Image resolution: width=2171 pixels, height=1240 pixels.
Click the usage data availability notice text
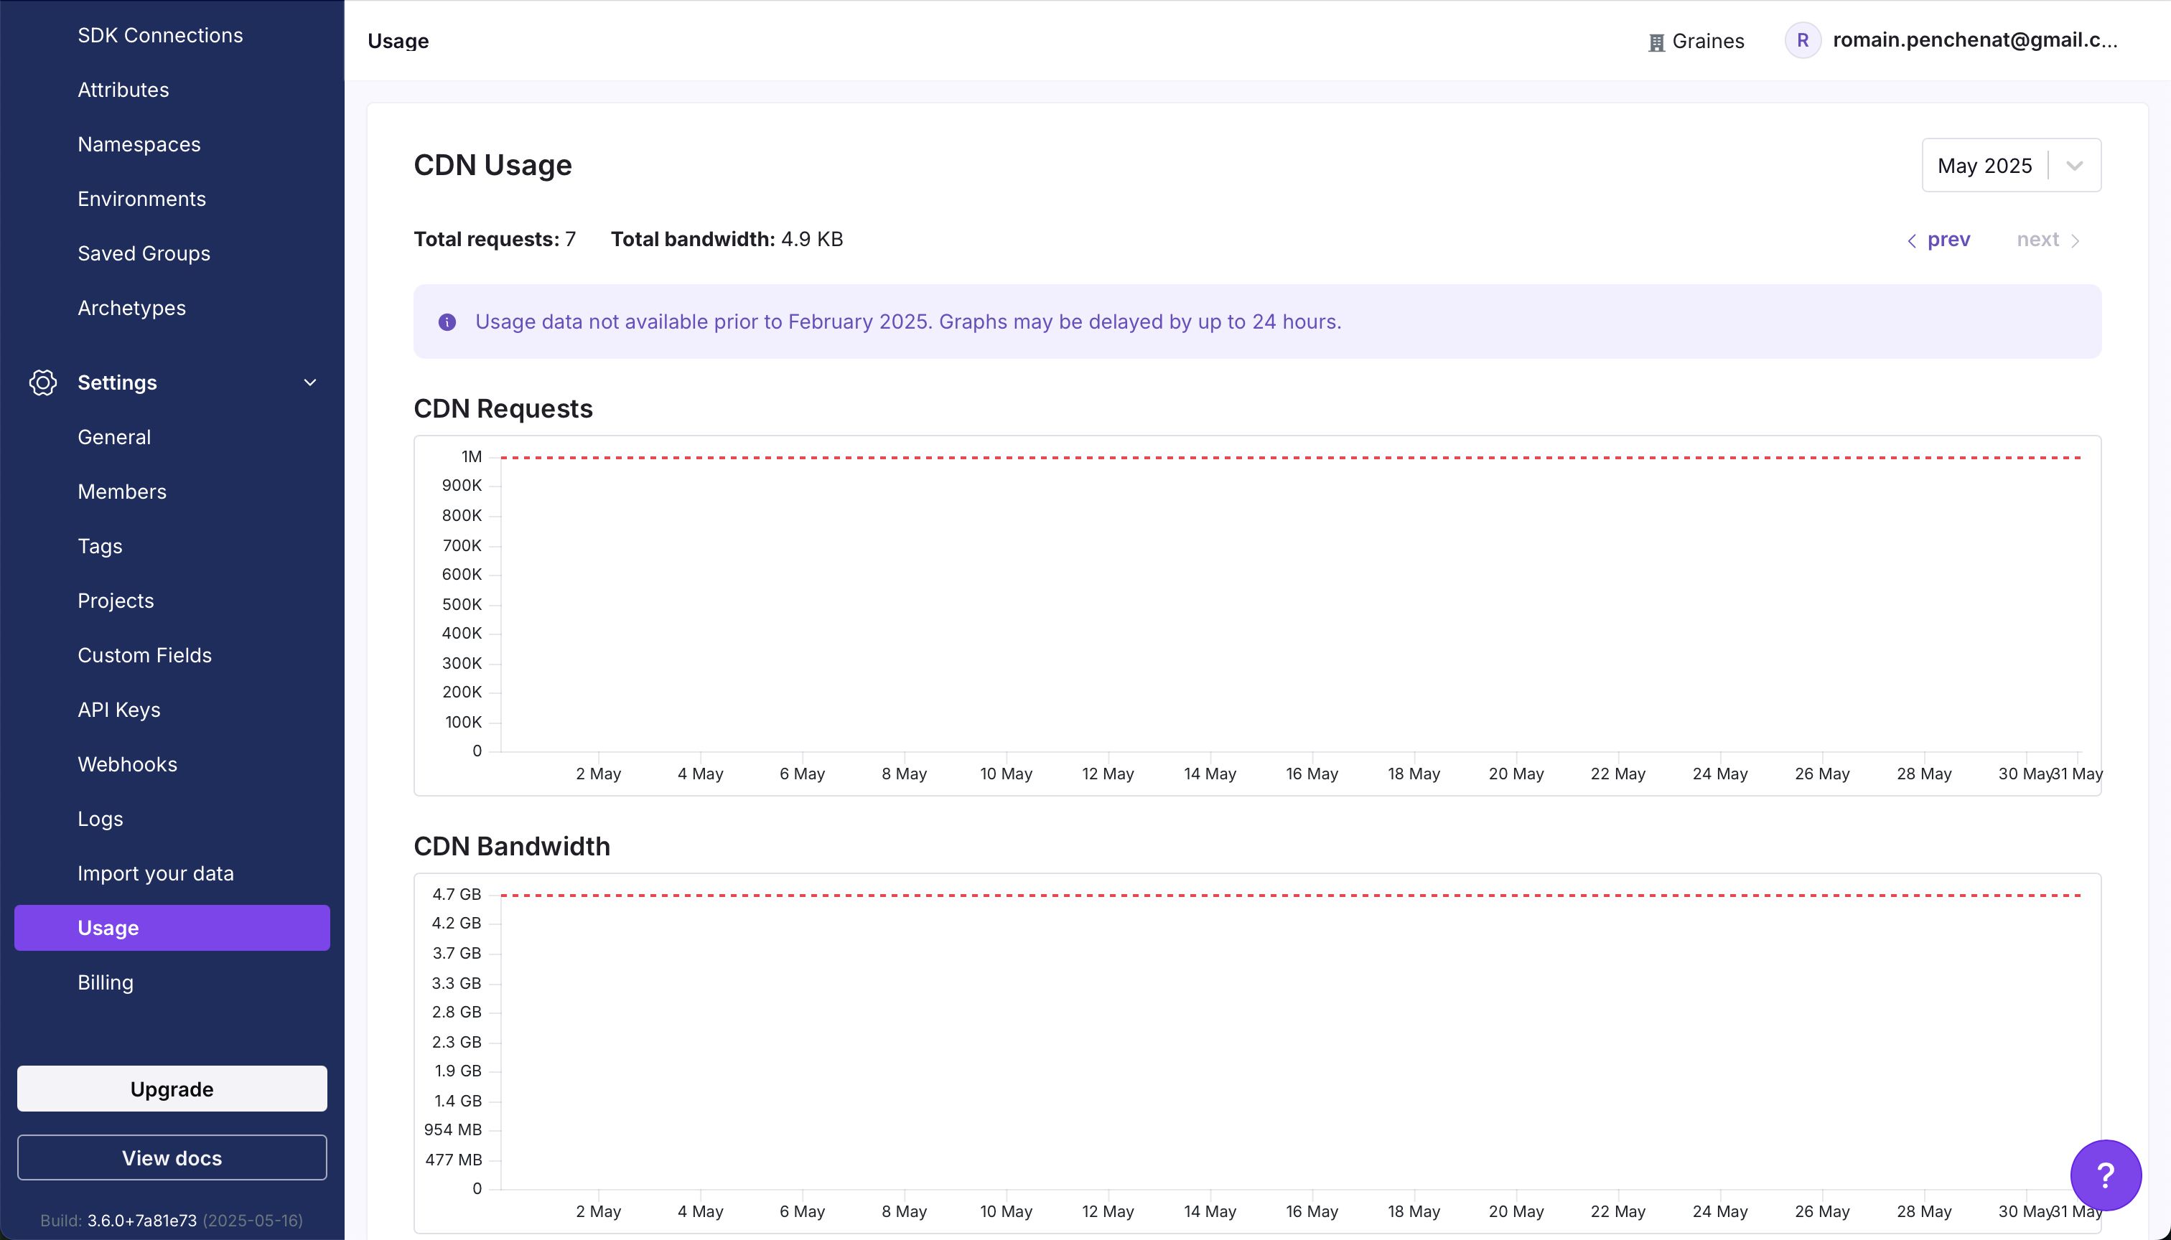tap(908, 322)
